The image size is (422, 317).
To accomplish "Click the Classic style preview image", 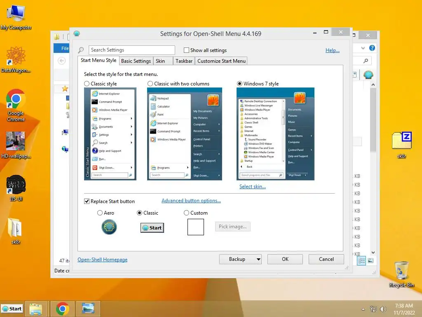I will tap(110, 134).
